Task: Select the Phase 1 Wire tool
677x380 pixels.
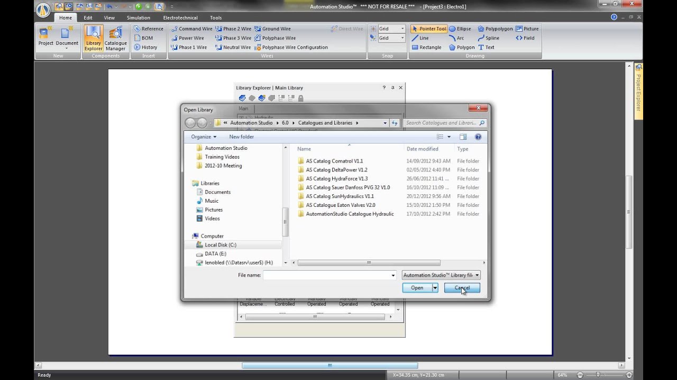Action: 189,47
